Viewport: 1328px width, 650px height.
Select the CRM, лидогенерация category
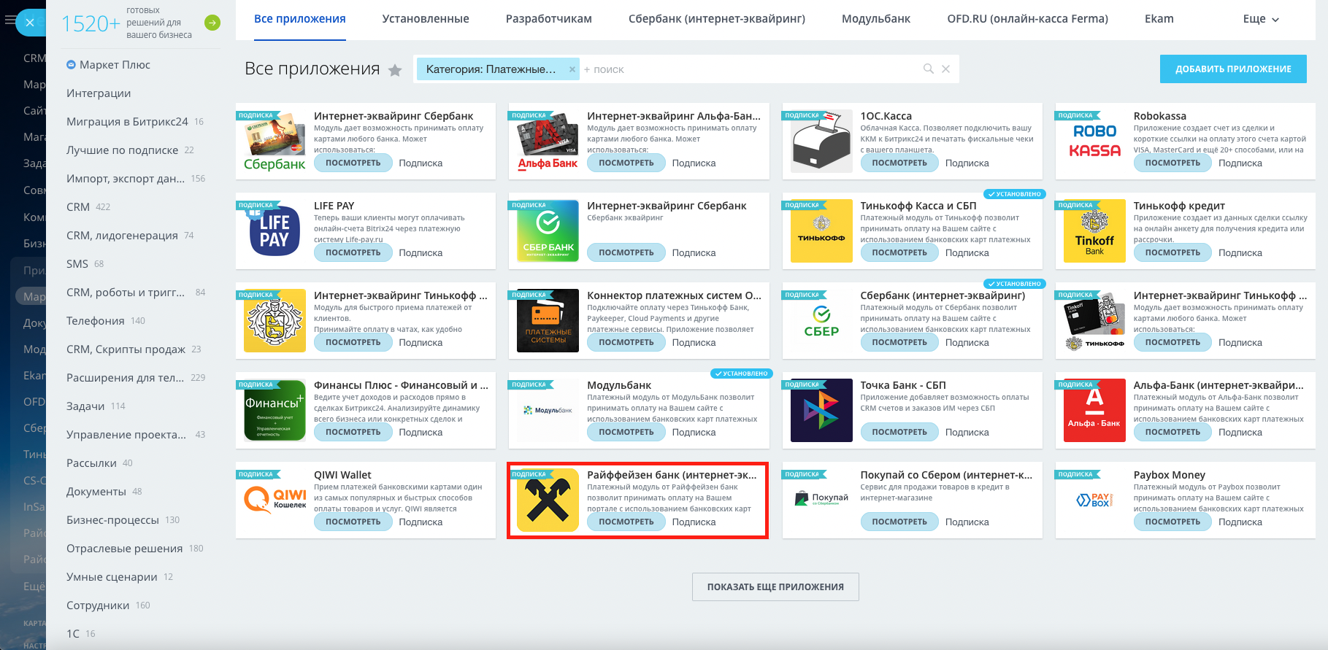(x=122, y=236)
